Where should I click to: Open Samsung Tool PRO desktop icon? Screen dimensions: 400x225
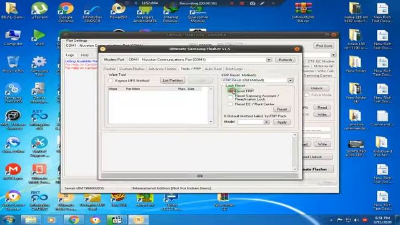(x=13, y=93)
